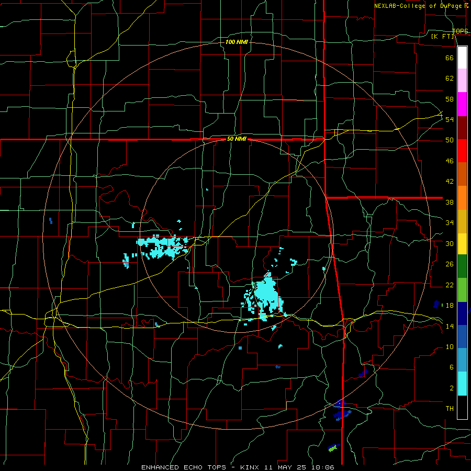Click legend value "38"
This screenshot has width=471, height=471.
pyautogui.click(x=450, y=202)
